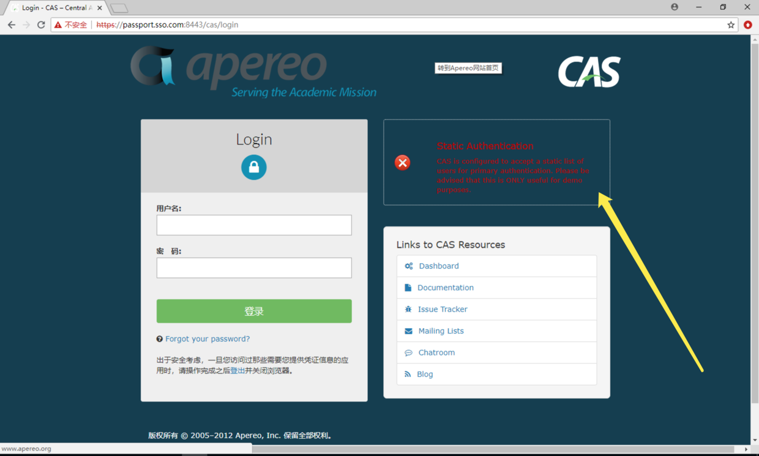
Task: Open the red extension icon in toolbar
Action: click(x=748, y=25)
